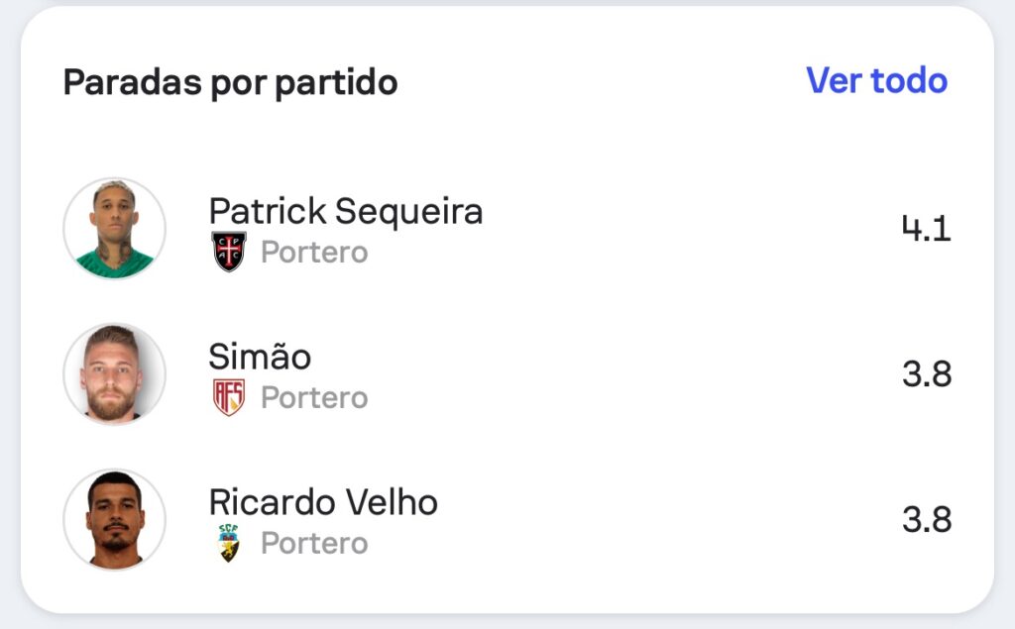Select the Simão player name
The height and width of the screenshot is (629, 1015).
click(260, 357)
